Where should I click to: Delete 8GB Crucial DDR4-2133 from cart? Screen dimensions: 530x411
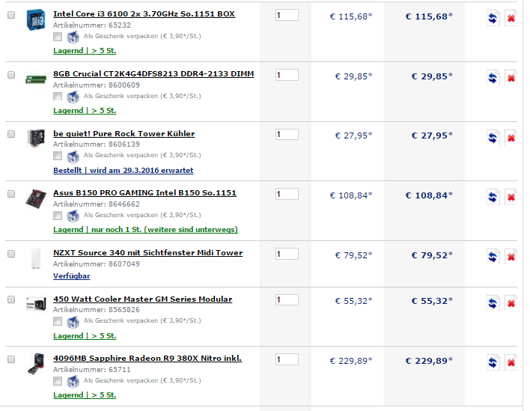click(511, 78)
